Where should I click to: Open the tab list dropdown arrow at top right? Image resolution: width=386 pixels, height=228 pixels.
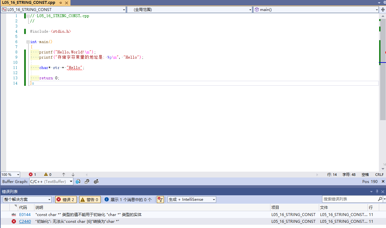[379, 3]
